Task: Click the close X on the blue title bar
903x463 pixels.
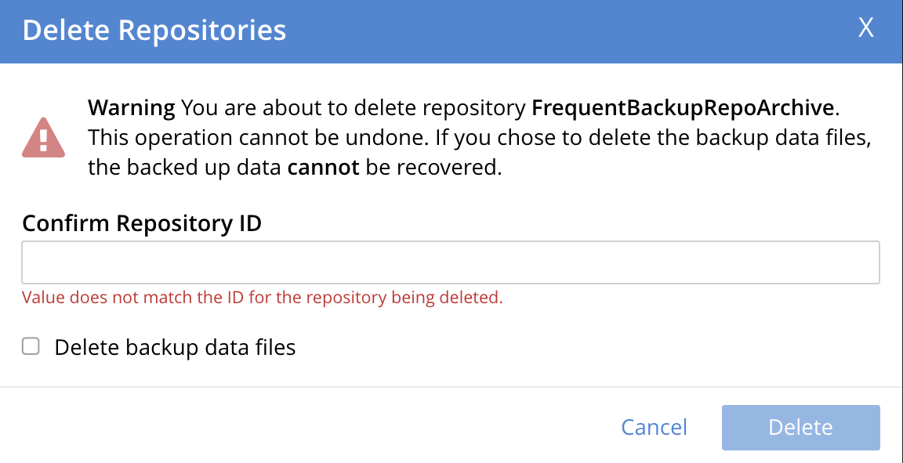Action: [x=865, y=28]
